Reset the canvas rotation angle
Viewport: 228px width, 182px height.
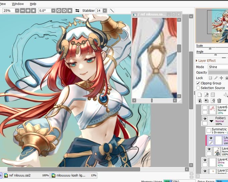(70, 11)
